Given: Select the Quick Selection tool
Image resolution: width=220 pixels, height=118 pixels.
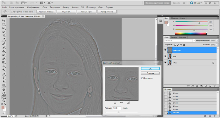Looking at the screenshot, I should (x=4, y=32).
